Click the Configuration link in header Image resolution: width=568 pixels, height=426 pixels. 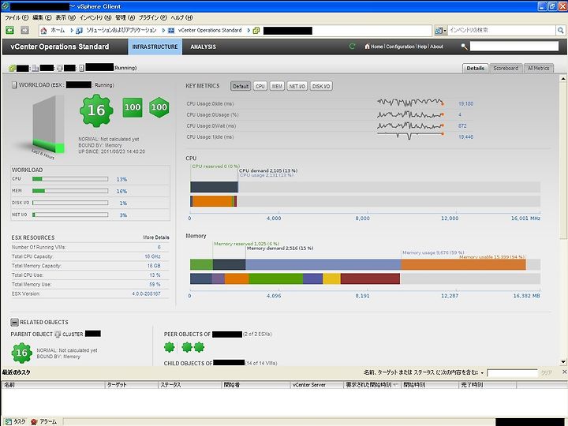(x=400, y=47)
